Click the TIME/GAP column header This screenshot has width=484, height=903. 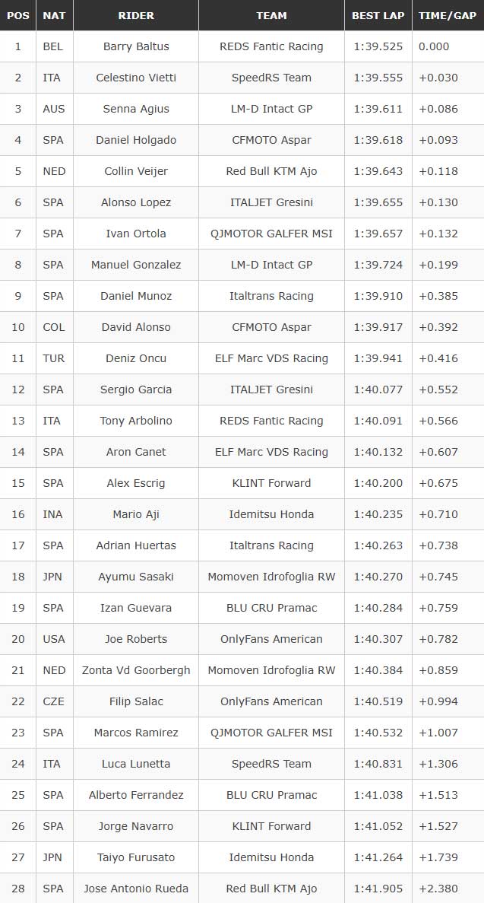(x=448, y=15)
